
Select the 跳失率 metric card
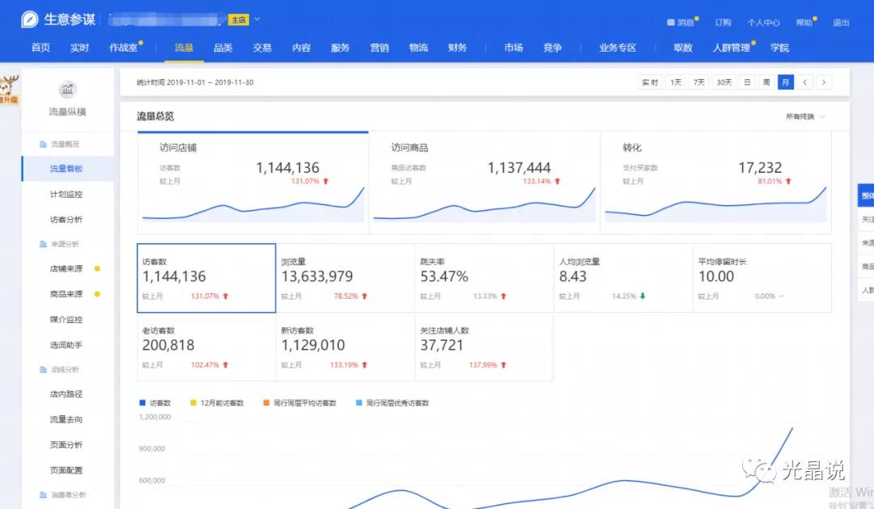coord(484,278)
